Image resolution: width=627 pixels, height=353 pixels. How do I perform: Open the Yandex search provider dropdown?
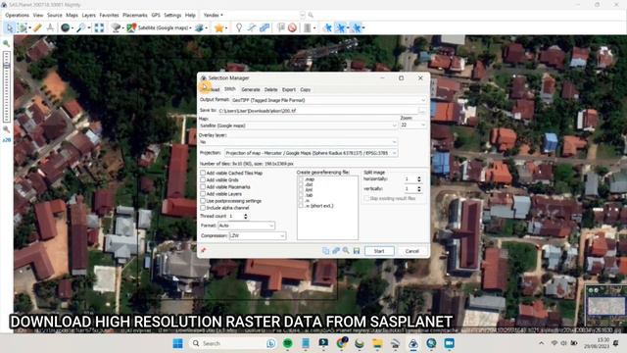214,16
